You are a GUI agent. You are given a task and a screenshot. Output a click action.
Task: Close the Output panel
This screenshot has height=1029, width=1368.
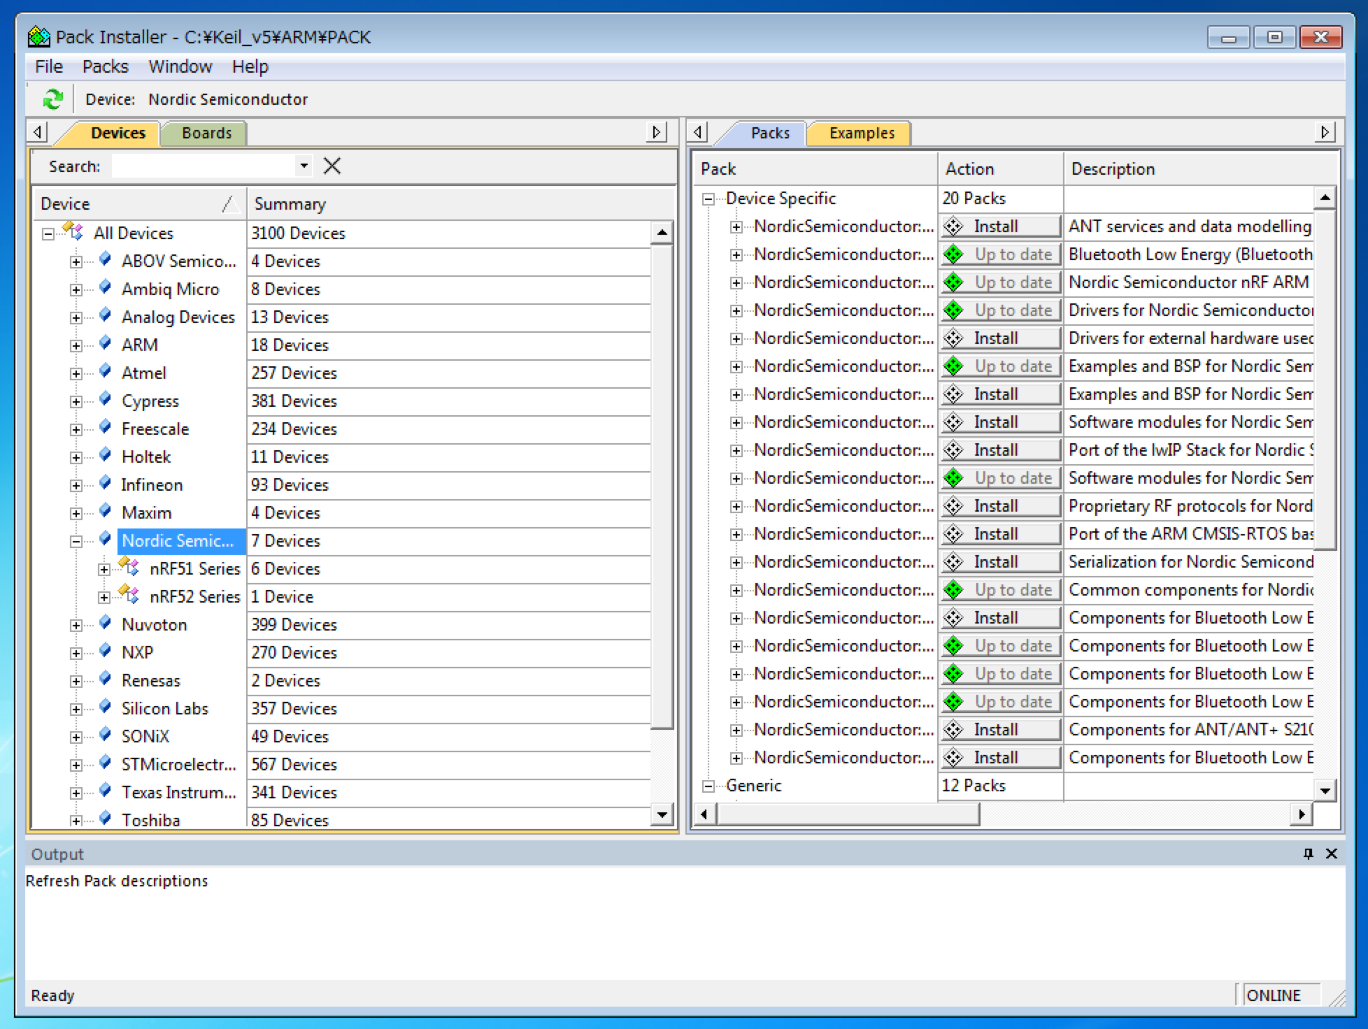(1332, 854)
